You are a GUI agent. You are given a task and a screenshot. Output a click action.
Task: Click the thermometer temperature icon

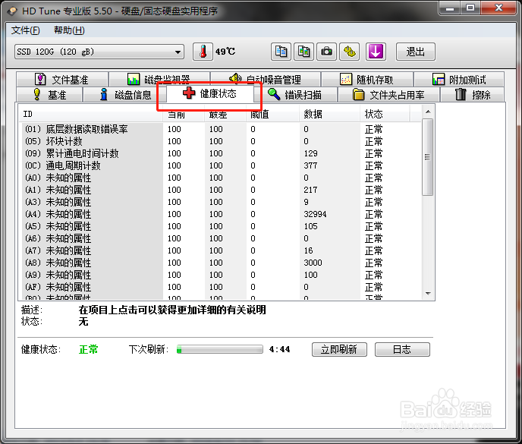click(x=203, y=52)
